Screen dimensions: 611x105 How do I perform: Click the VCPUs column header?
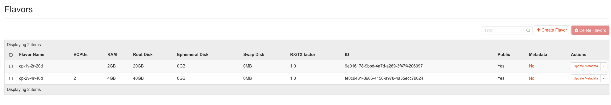[80, 55]
